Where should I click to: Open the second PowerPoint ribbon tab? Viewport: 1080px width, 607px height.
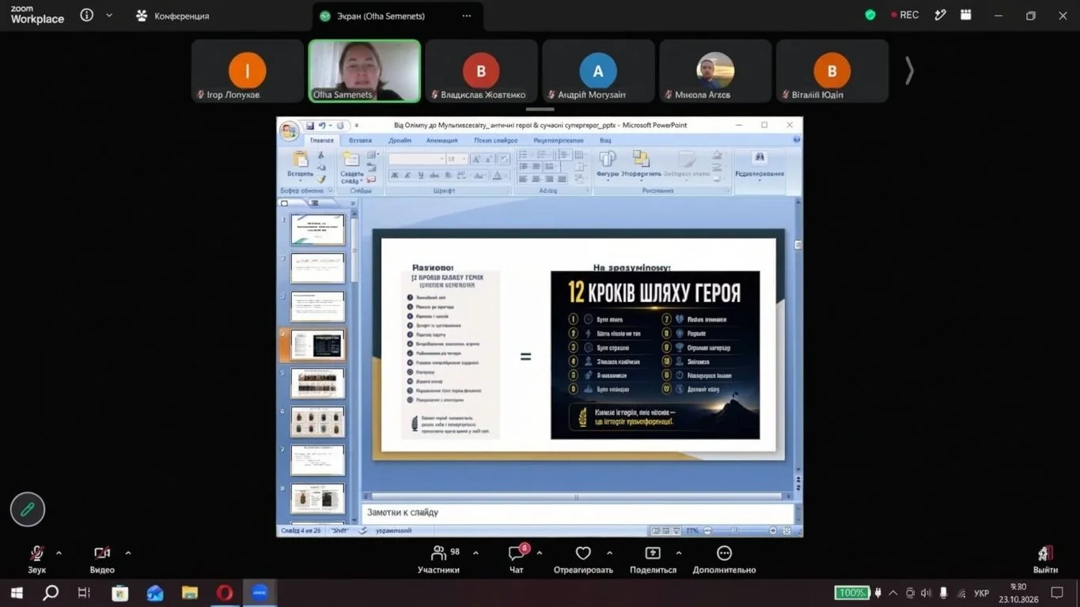click(360, 140)
